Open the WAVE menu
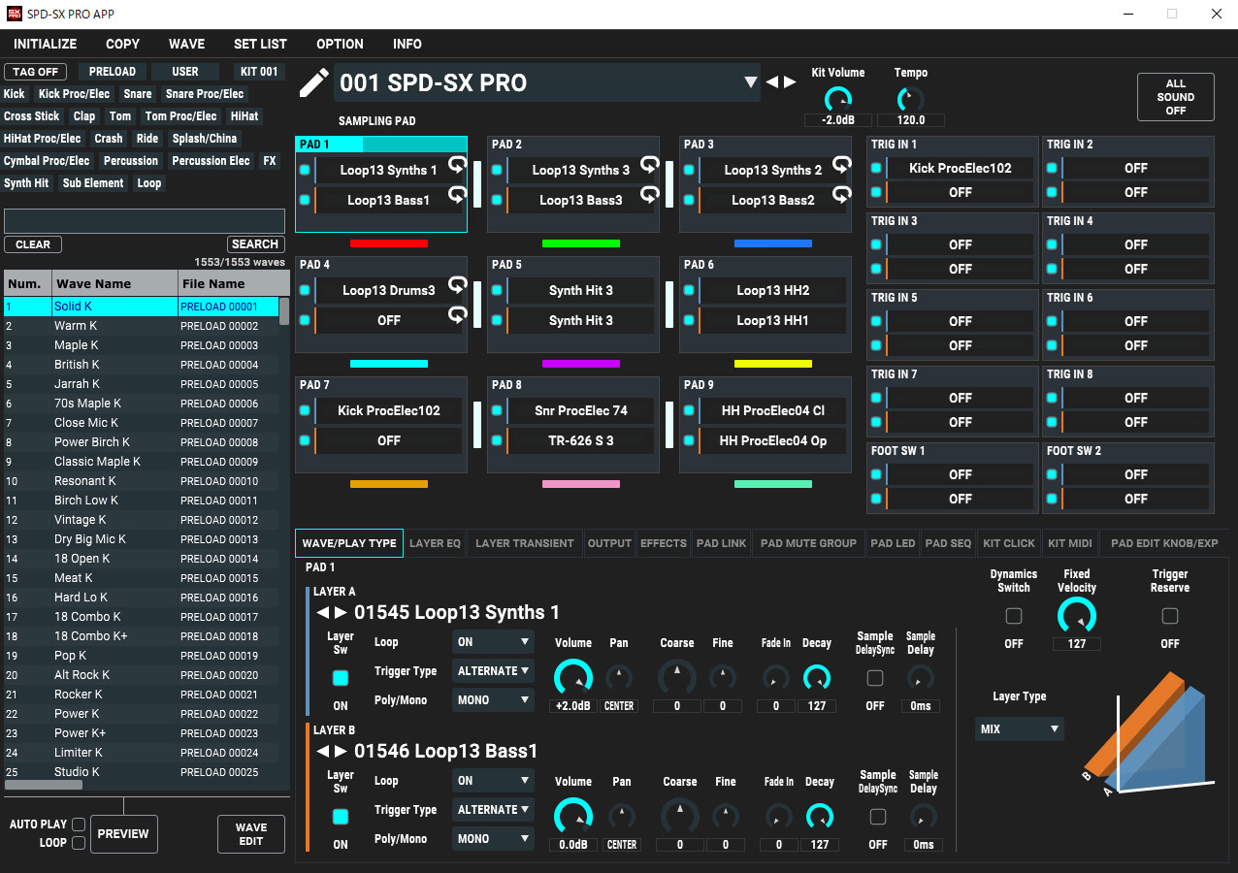The width and height of the screenshot is (1238, 873). (186, 44)
